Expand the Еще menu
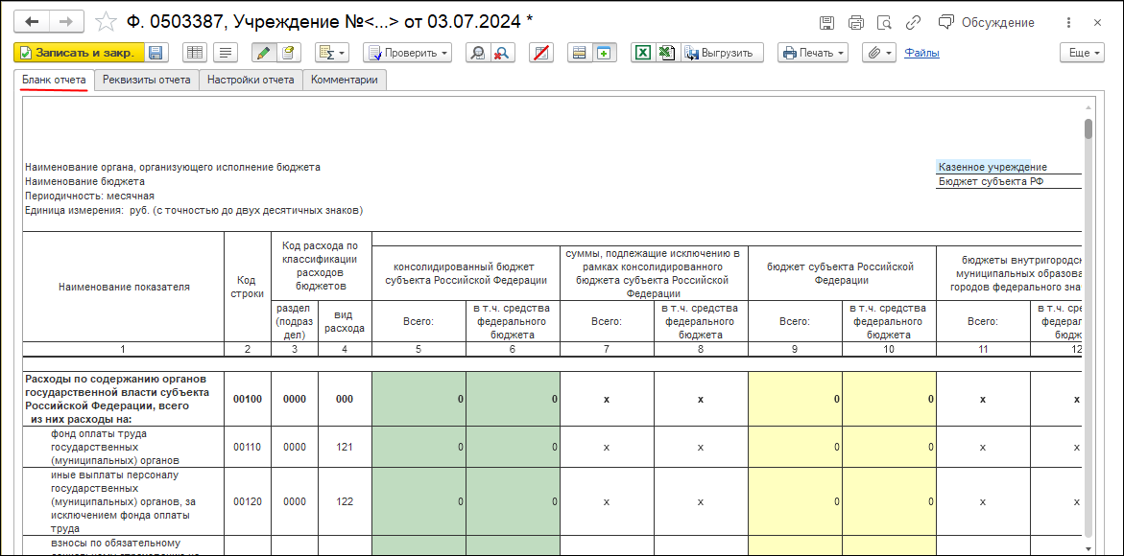Image resolution: width=1124 pixels, height=556 pixels. click(1084, 53)
